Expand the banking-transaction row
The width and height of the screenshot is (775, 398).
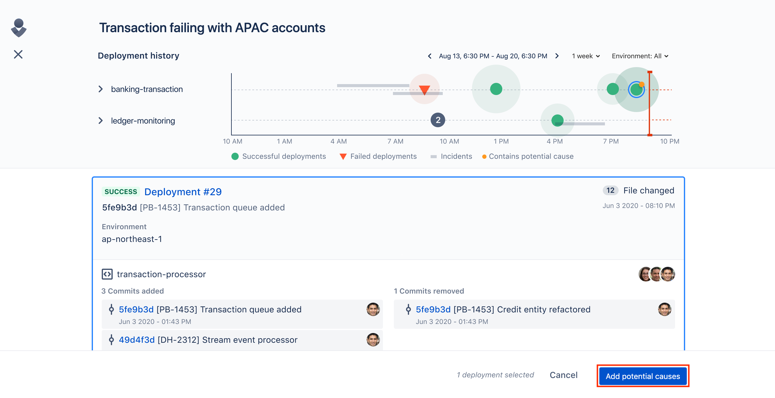[x=101, y=89]
